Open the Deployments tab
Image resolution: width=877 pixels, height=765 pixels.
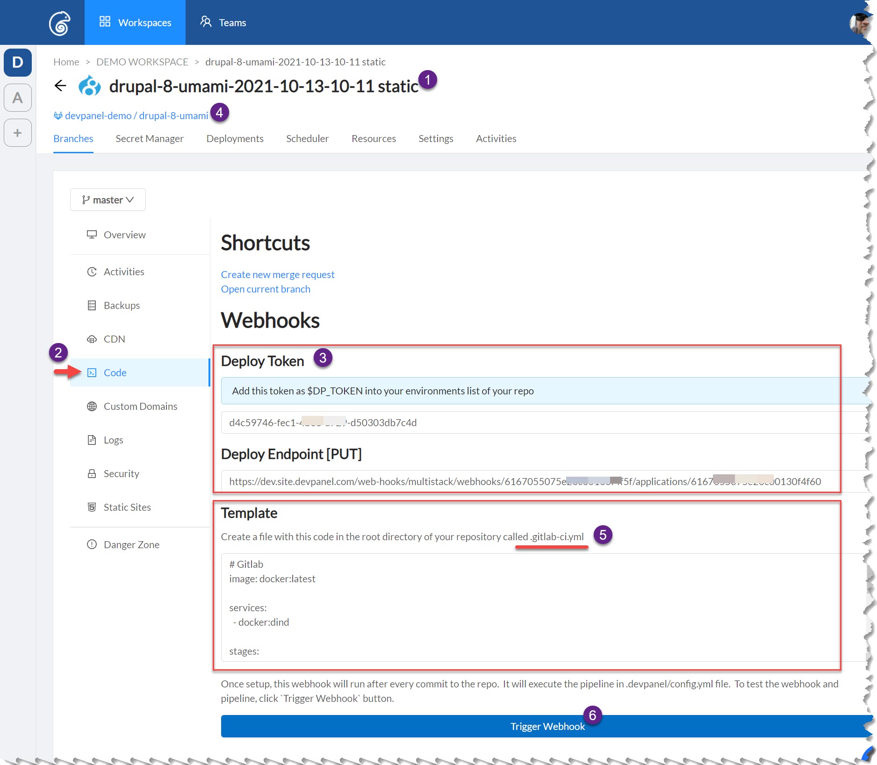point(235,138)
